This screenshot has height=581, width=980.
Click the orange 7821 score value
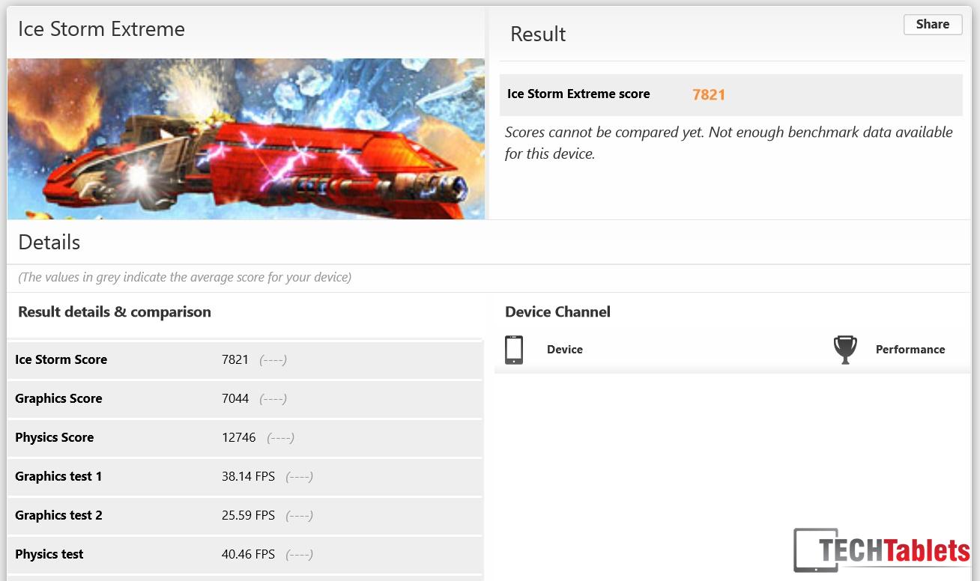pyautogui.click(x=709, y=94)
